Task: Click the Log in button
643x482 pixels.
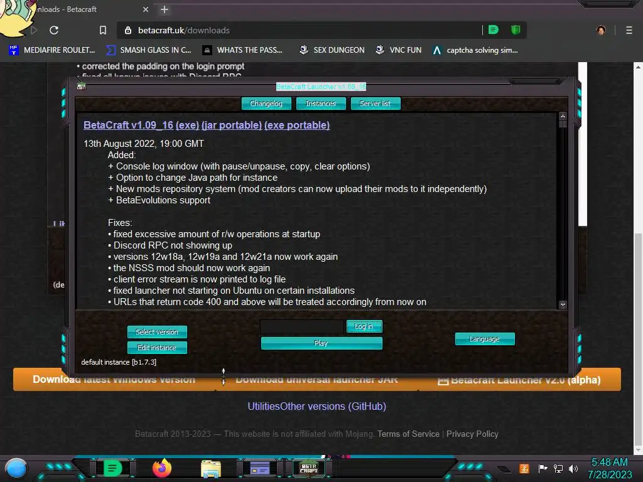Action: point(364,326)
